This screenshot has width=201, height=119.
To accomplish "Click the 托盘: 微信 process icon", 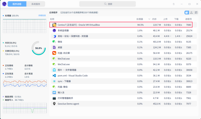I will pos(54,87).
